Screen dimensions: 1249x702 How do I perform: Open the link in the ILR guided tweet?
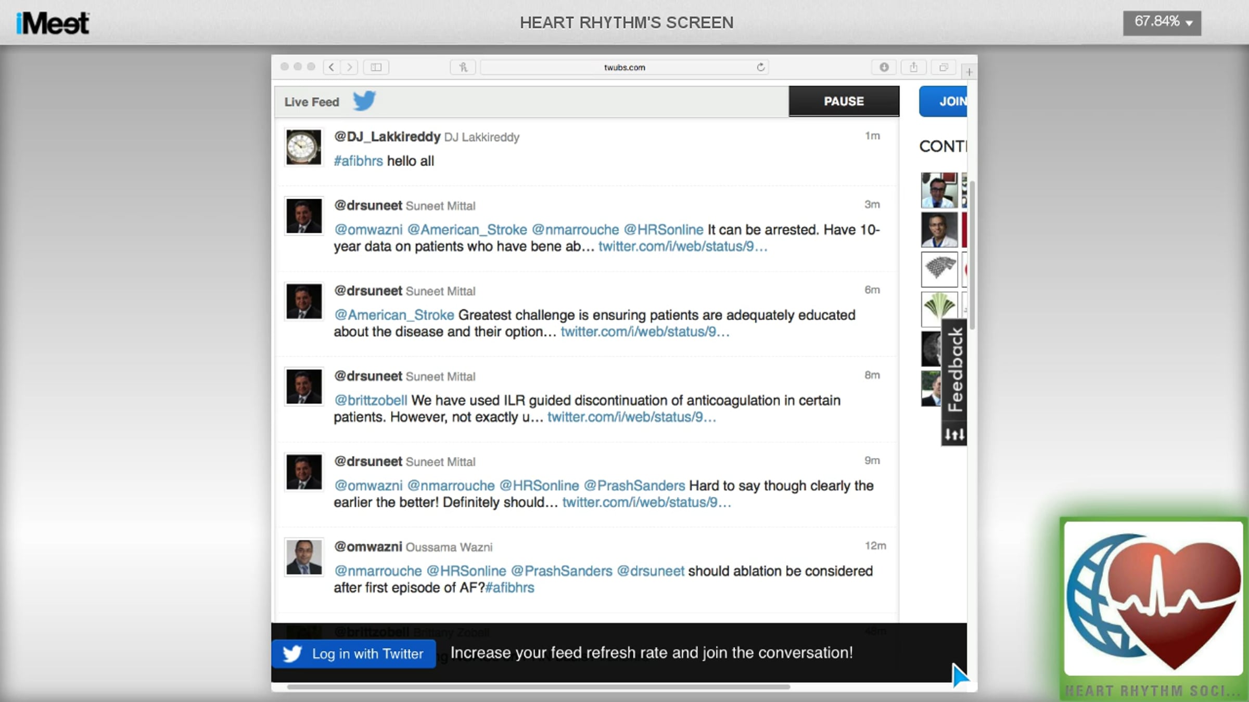(632, 417)
